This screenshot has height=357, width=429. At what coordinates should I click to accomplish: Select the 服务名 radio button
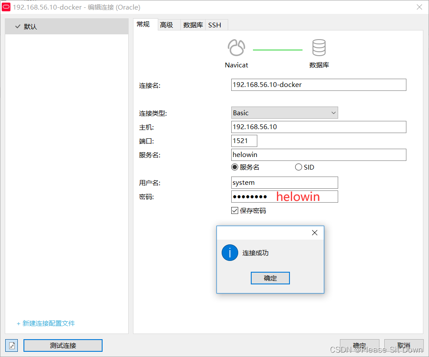pos(235,167)
